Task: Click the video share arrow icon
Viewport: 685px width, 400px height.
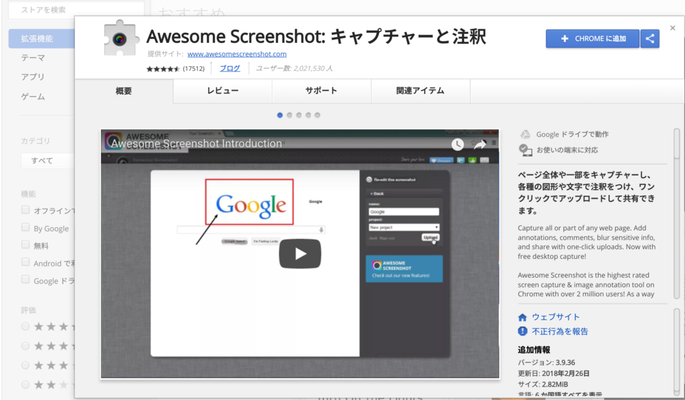Action: [480, 144]
